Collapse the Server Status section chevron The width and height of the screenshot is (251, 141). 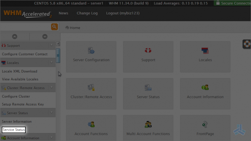52,113
